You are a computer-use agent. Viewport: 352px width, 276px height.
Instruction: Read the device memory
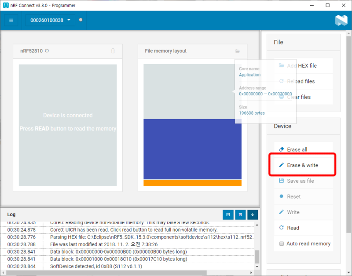(x=303, y=228)
